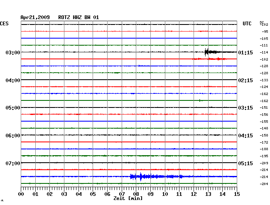Click the red seismic burst below 01:15 trace

(209, 59)
